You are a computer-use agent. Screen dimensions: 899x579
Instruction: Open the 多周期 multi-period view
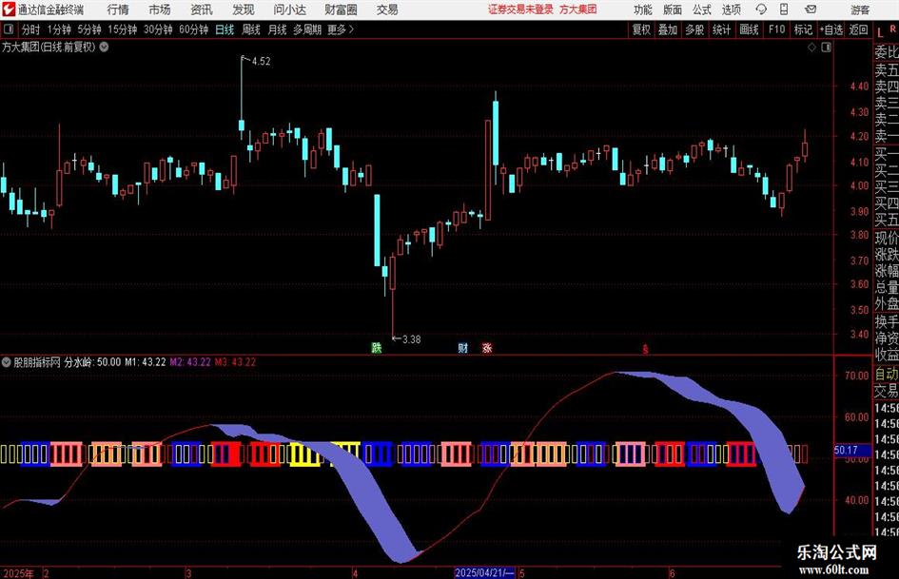click(x=307, y=29)
